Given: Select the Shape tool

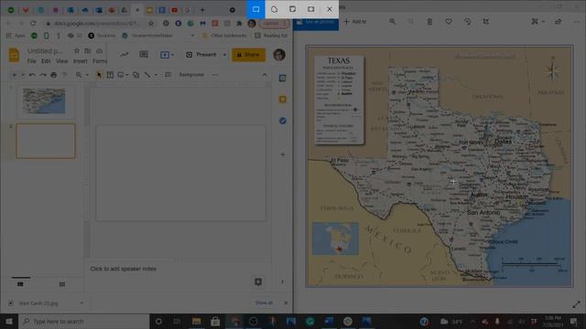Looking at the screenshot, I should pyautogui.click(x=136, y=75).
